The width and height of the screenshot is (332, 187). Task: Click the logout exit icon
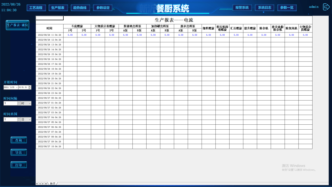(x=326, y=7)
